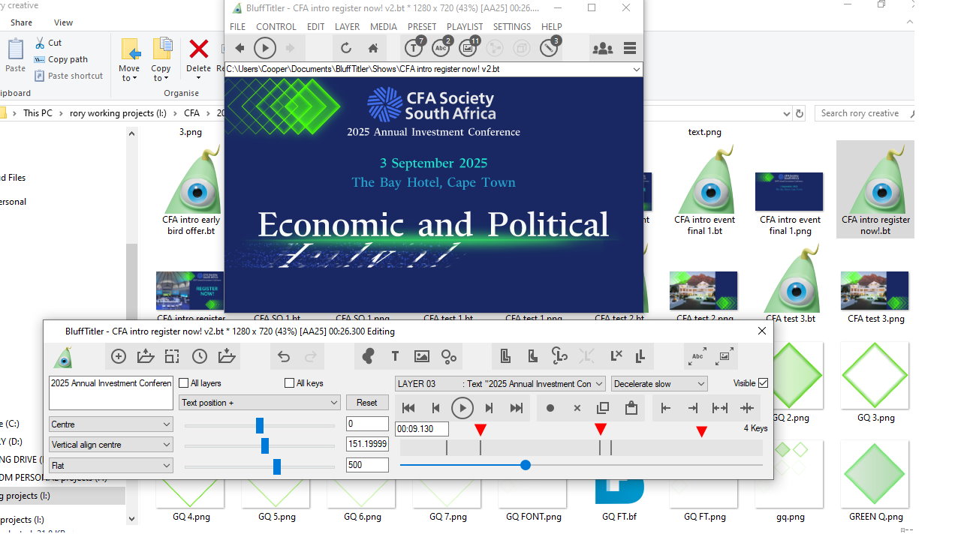Toggle the All keys checkbox
This screenshot has width=961, height=540.
(x=290, y=383)
